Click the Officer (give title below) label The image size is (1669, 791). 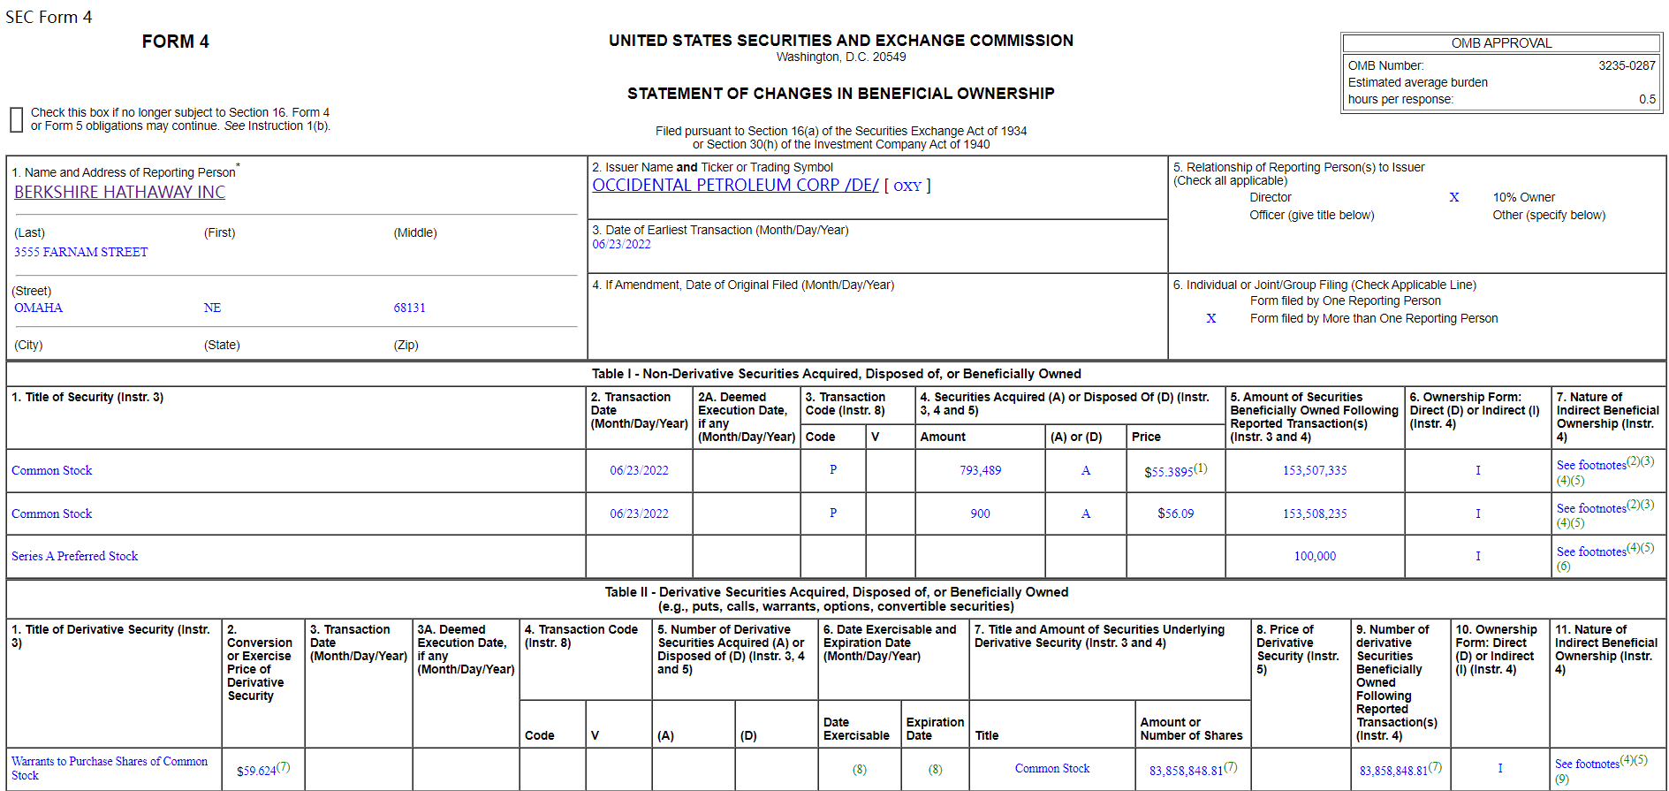pyautogui.click(x=1311, y=215)
